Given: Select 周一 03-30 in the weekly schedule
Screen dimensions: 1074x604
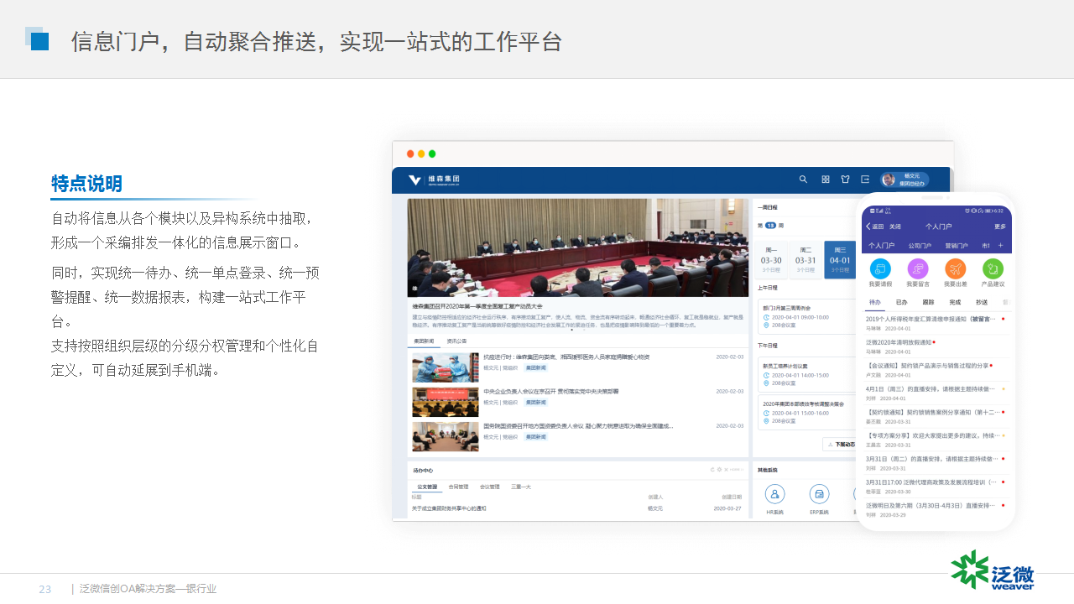Looking at the screenshot, I should click(771, 259).
